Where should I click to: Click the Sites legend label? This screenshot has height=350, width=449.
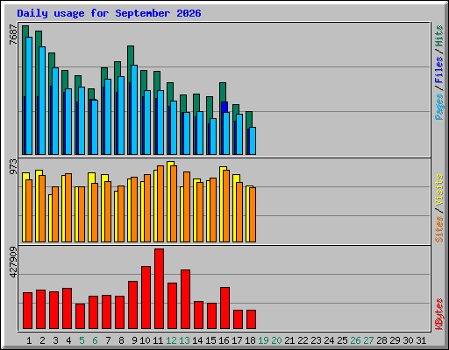tap(439, 229)
